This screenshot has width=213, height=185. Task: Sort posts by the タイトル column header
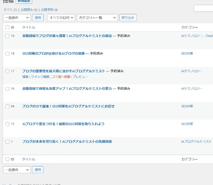tap(28, 27)
